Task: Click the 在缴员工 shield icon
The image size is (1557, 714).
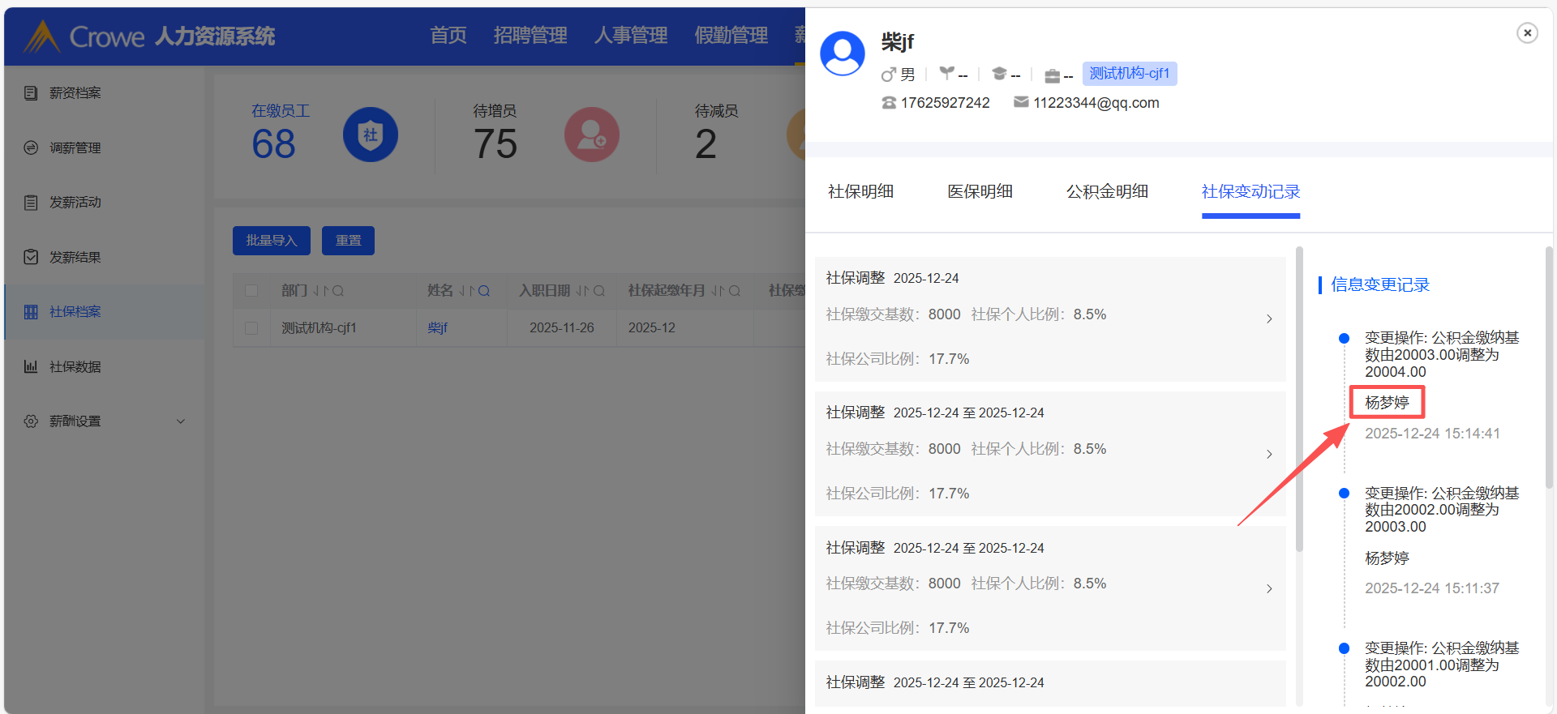Action: coord(370,135)
